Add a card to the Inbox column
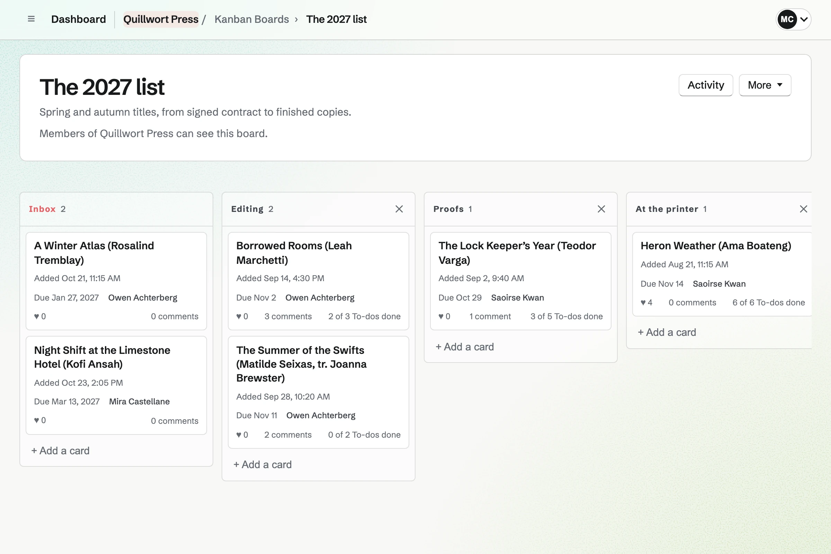 coord(60,450)
